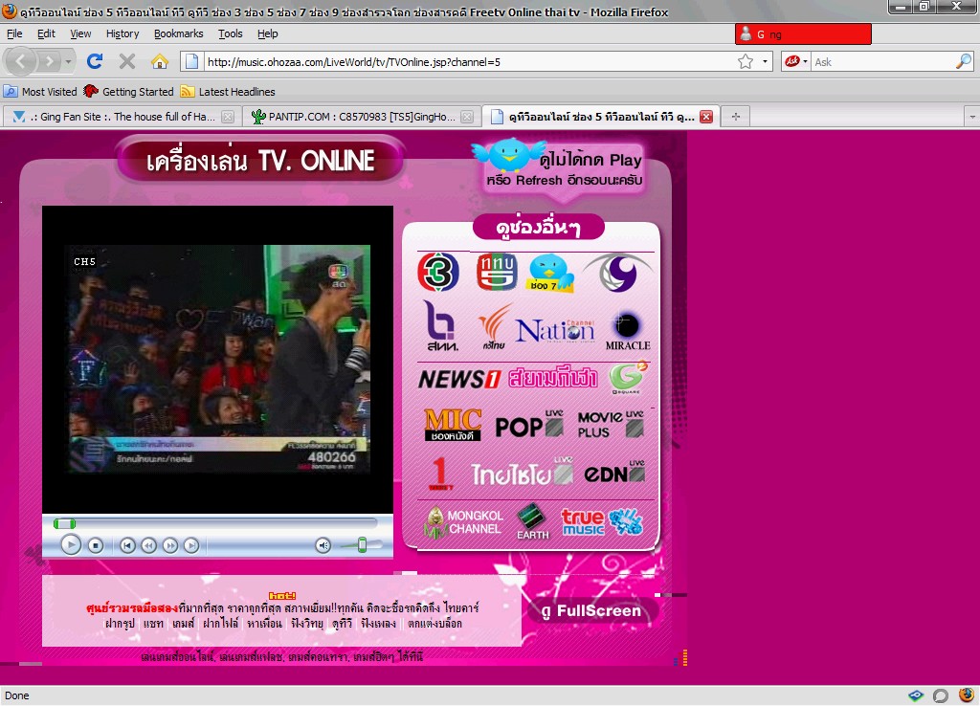This screenshot has height=706, width=980.
Task: Mute the player with speaker icon
Action: click(x=323, y=545)
